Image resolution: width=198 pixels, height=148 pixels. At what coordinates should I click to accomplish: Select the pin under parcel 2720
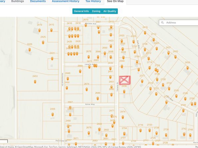[149, 130]
